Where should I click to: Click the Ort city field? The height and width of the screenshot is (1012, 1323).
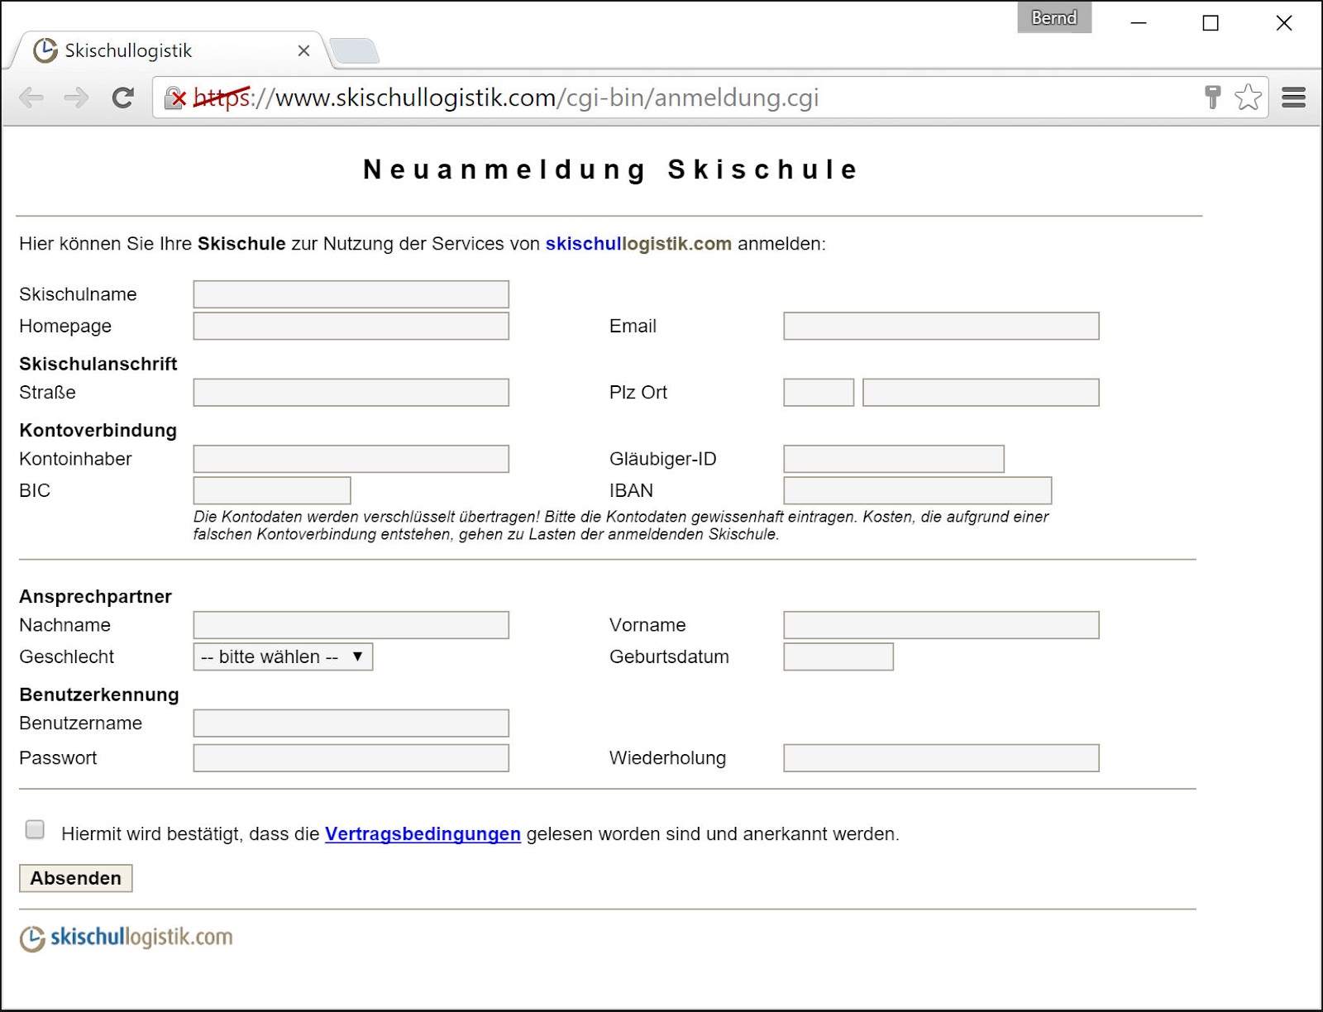click(981, 393)
